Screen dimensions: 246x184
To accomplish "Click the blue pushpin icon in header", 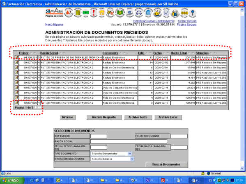I will [x=193, y=13].
